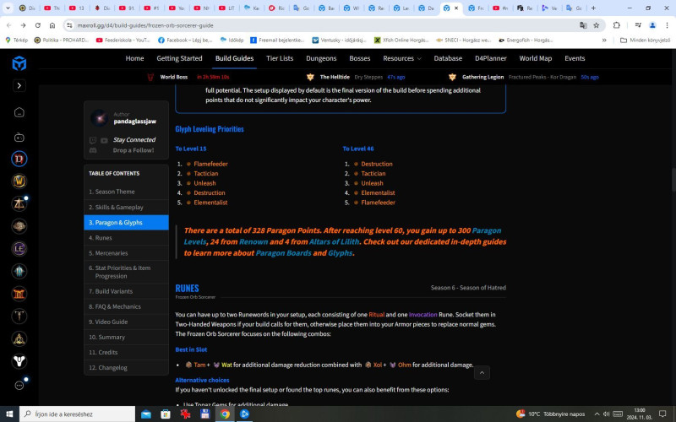Expand the left sidebar arrow button
Screen dimensions: 676x422
tap(19, 86)
